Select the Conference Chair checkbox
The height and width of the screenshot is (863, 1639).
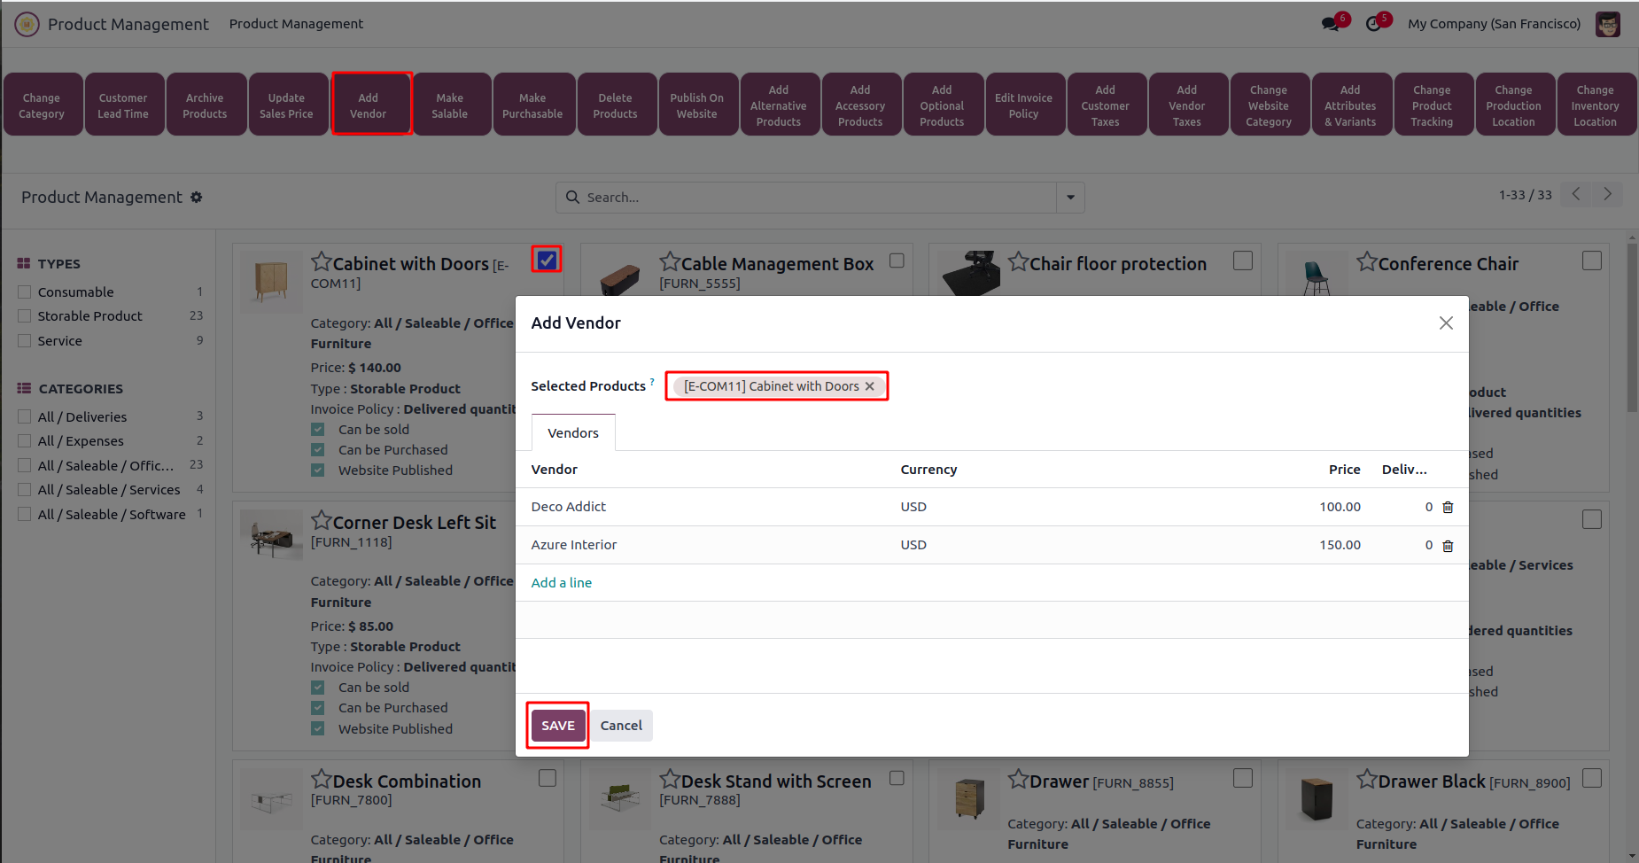(1592, 260)
